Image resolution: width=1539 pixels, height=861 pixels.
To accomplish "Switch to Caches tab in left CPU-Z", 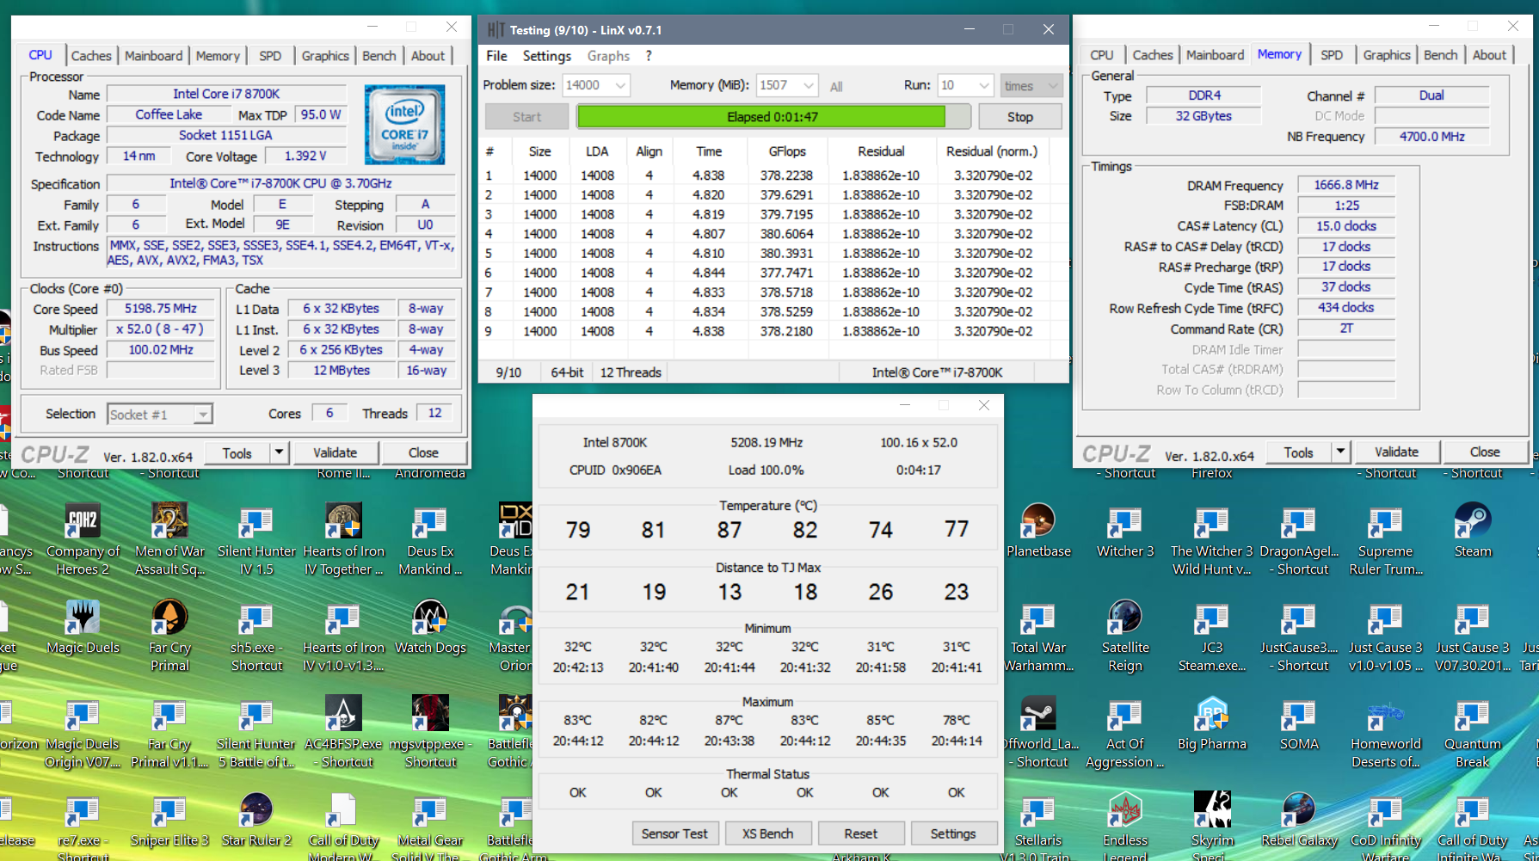I will click(91, 56).
